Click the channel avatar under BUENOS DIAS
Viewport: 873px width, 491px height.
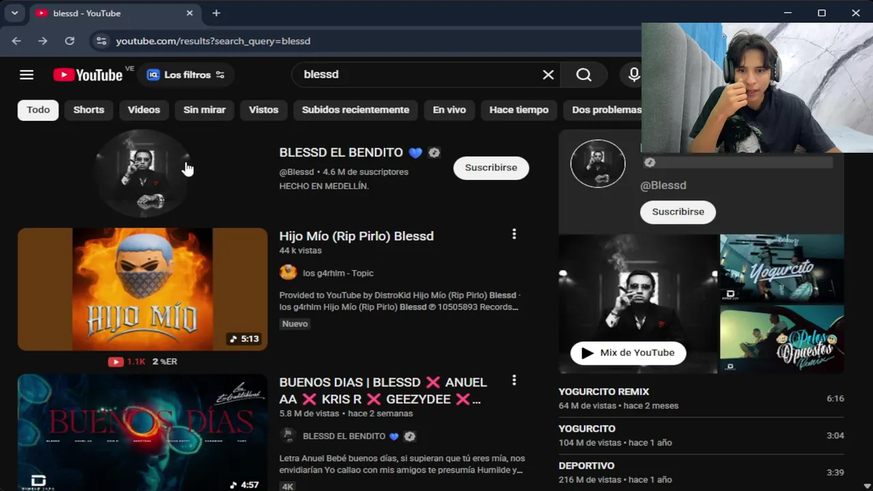click(288, 436)
